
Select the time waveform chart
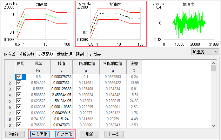click(184, 24)
